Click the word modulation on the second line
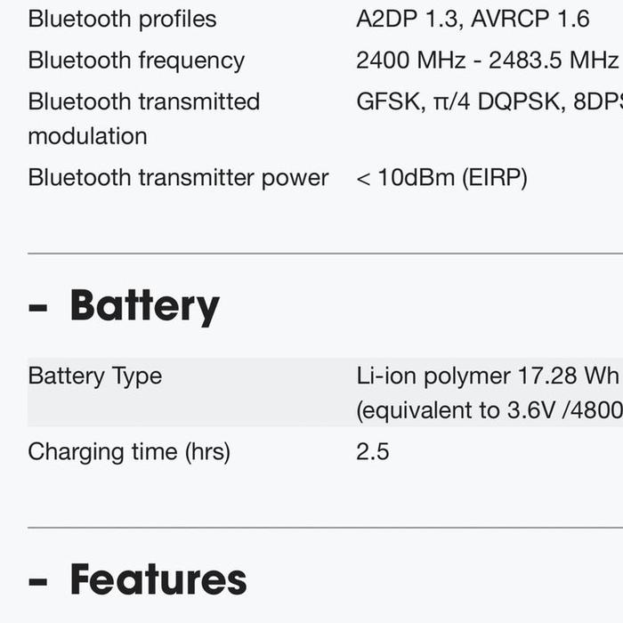The height and width of the screenshot is (623, 623). click(87, 136)
